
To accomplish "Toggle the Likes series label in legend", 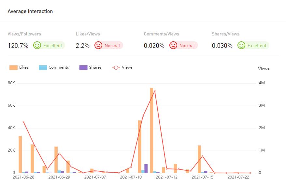I will [24, 67].
